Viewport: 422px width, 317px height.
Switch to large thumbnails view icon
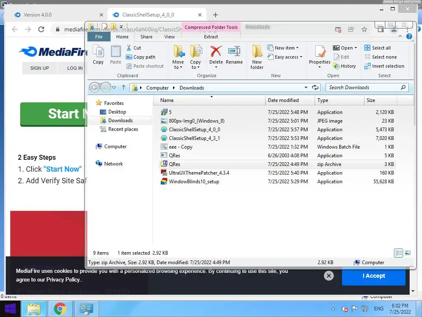(408, 253)
